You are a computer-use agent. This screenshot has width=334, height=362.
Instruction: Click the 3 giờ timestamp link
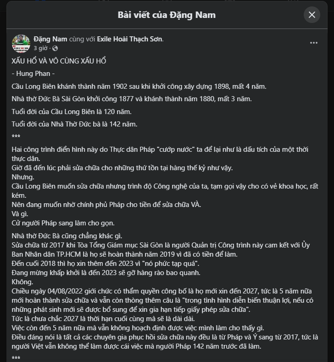[40, 48]
